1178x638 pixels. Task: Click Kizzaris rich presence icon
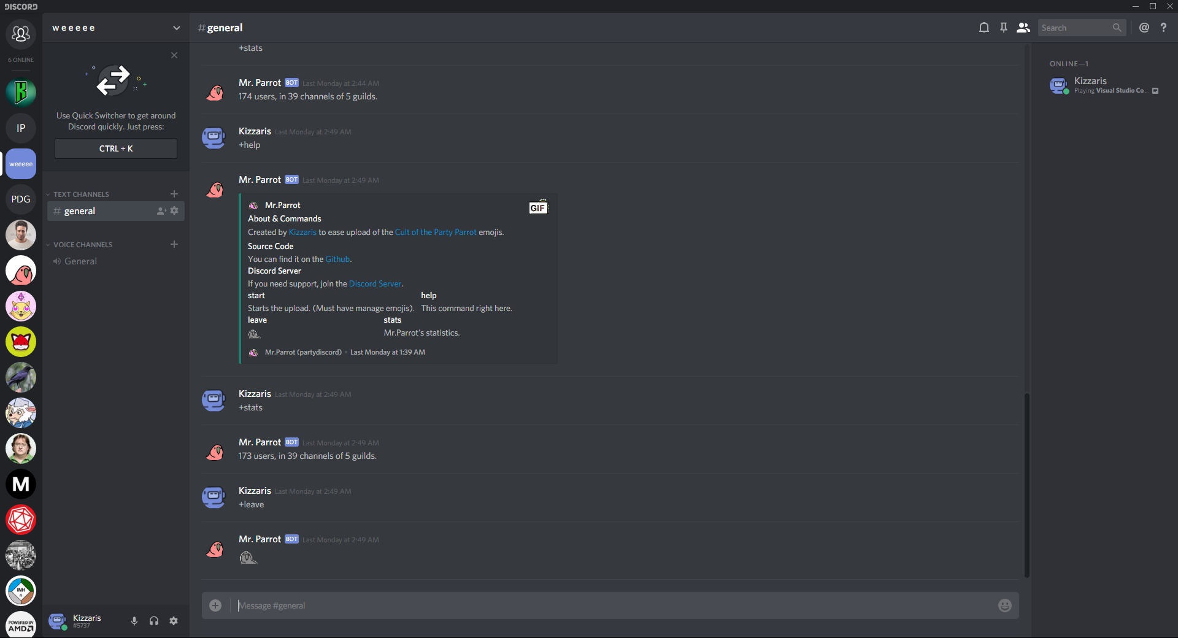point(1155,91)
